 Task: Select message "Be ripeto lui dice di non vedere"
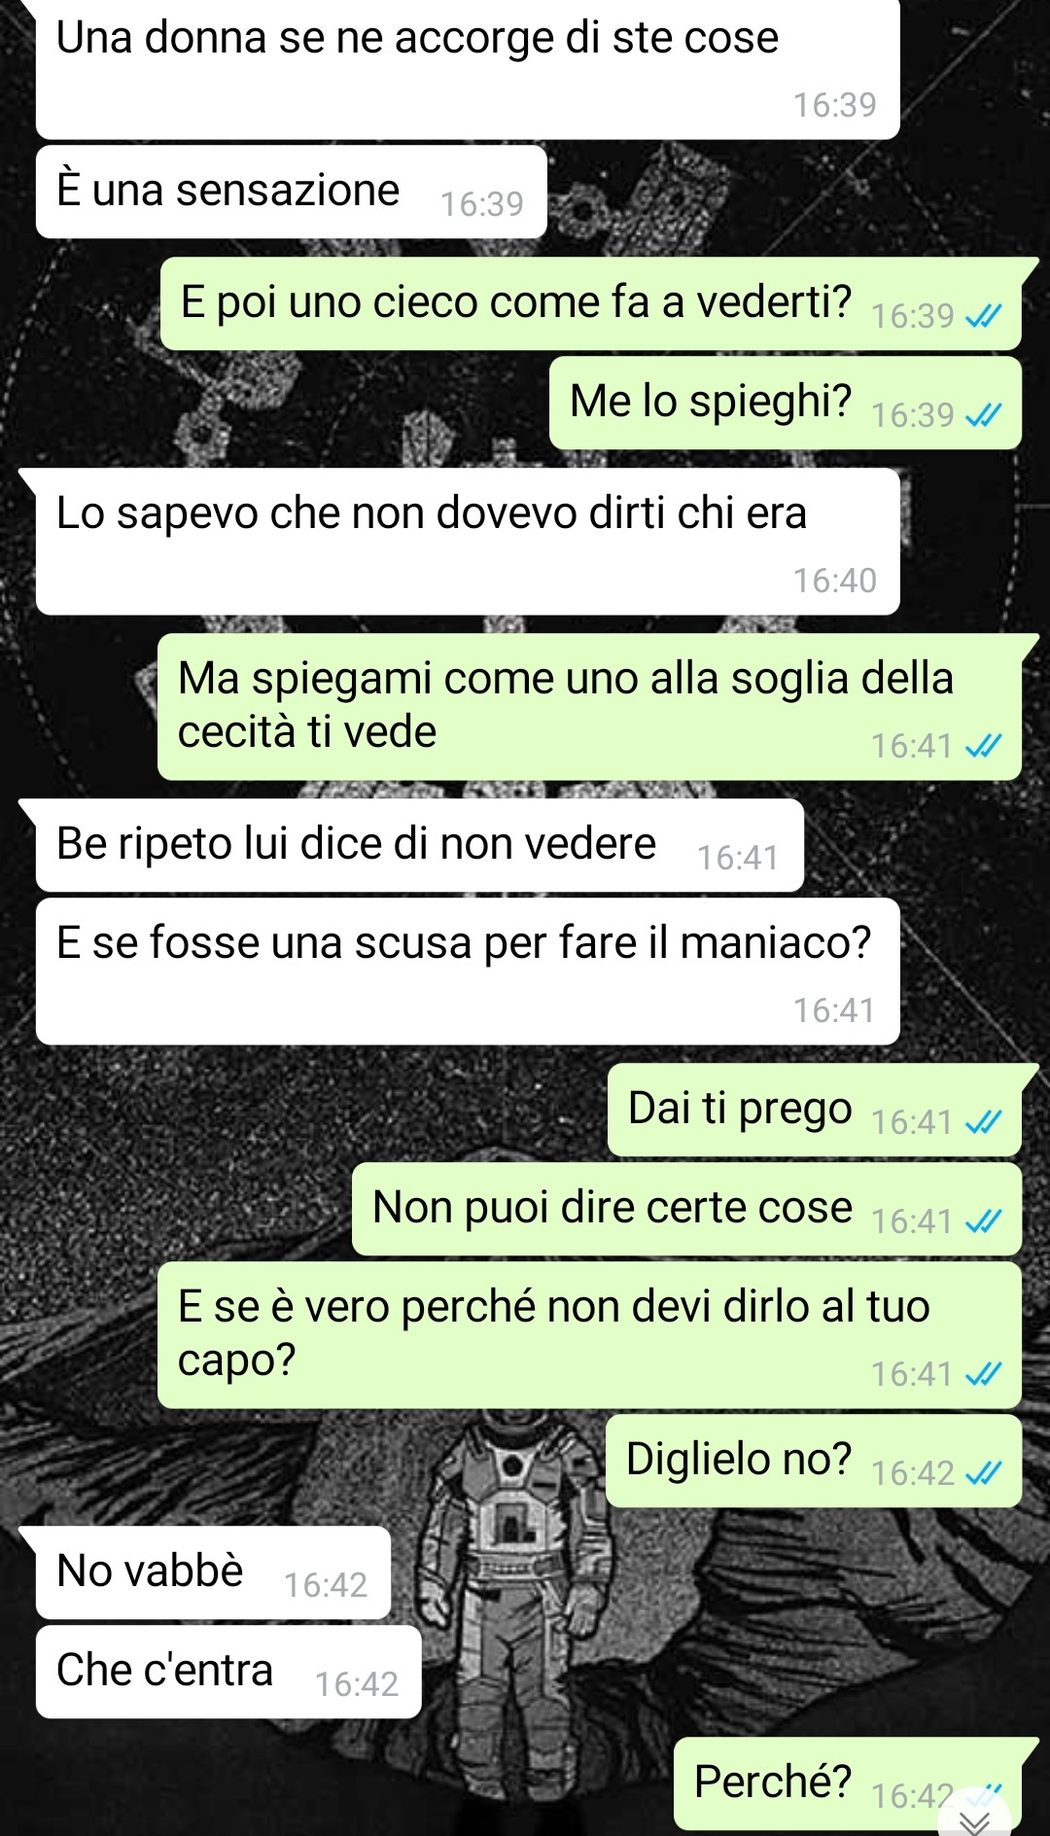[419, 845]
